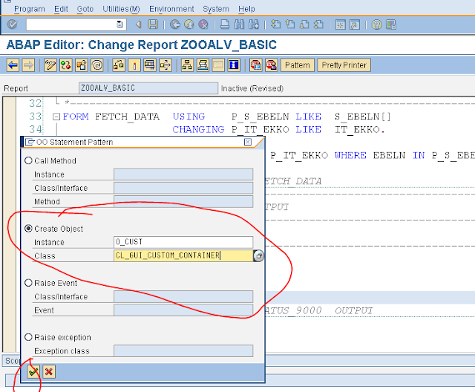Click the Raise Event Class/Interface field
Screen dimensions: 475x392
tap(183, 296)
